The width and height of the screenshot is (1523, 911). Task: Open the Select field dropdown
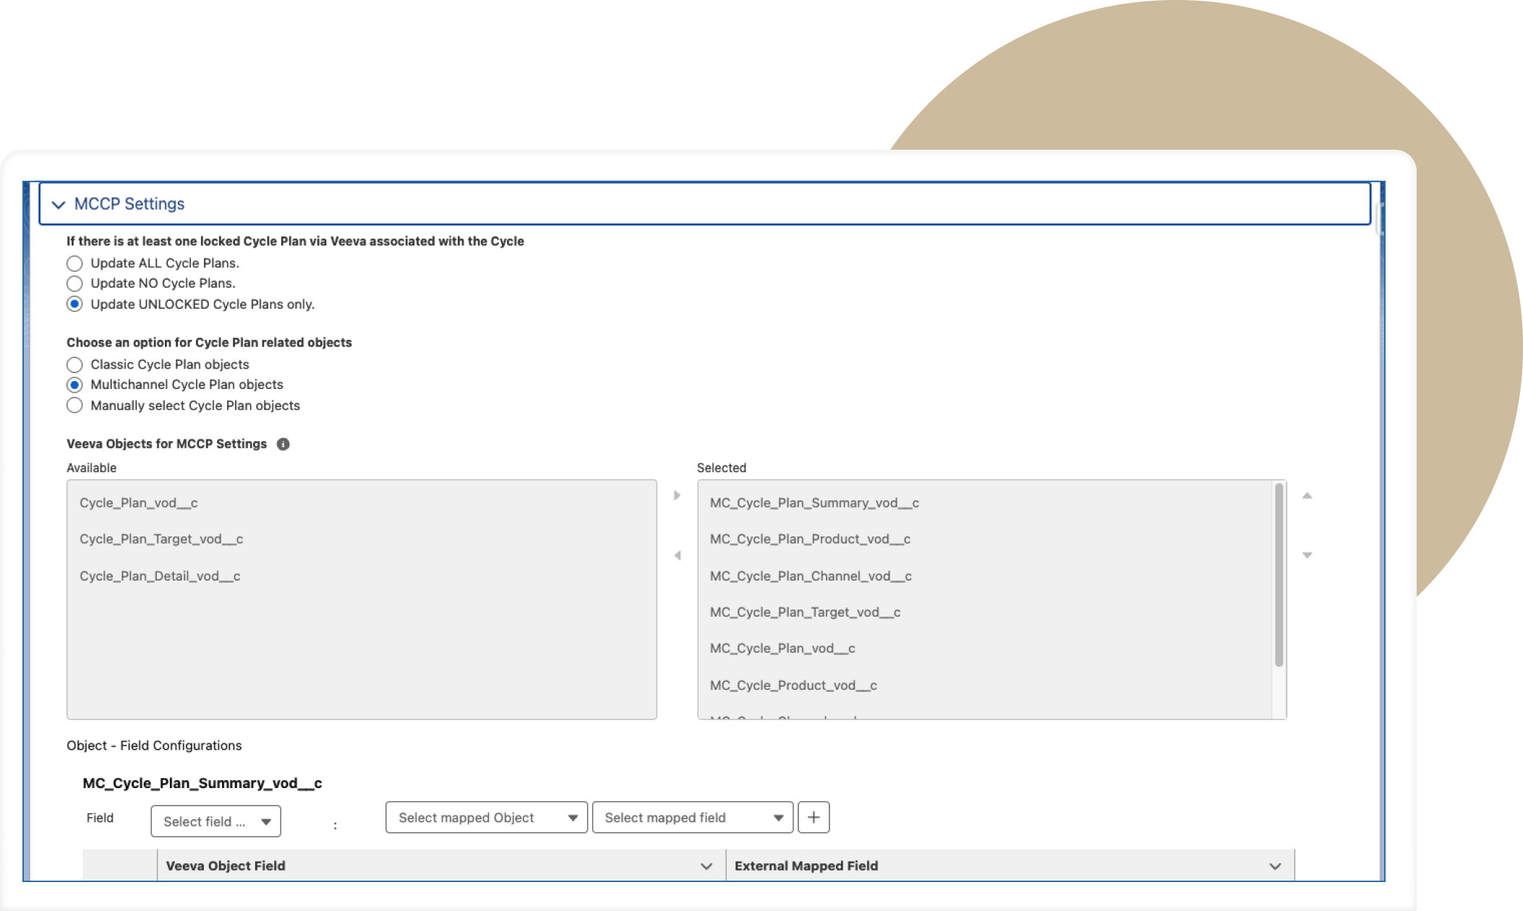pos(216,821)
